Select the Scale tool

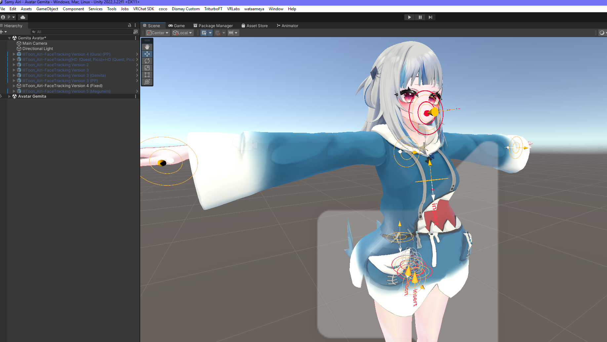(147, 68)
